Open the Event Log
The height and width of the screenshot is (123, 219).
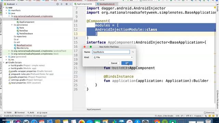click(x=209, y=113)
